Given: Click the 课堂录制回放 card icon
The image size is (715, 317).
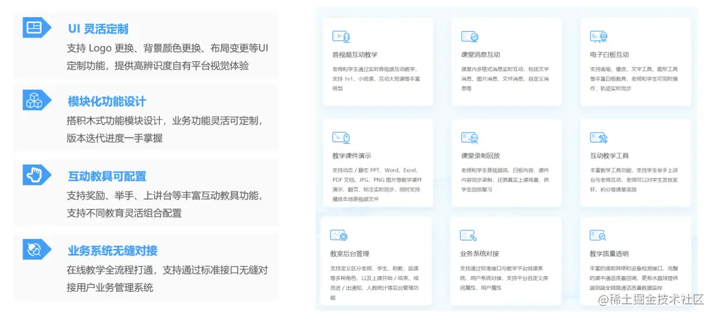Looking at the screenshot, I should click(469, 137).
